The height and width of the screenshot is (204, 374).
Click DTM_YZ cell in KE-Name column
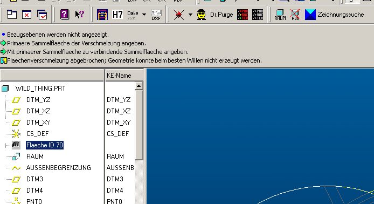119,100
